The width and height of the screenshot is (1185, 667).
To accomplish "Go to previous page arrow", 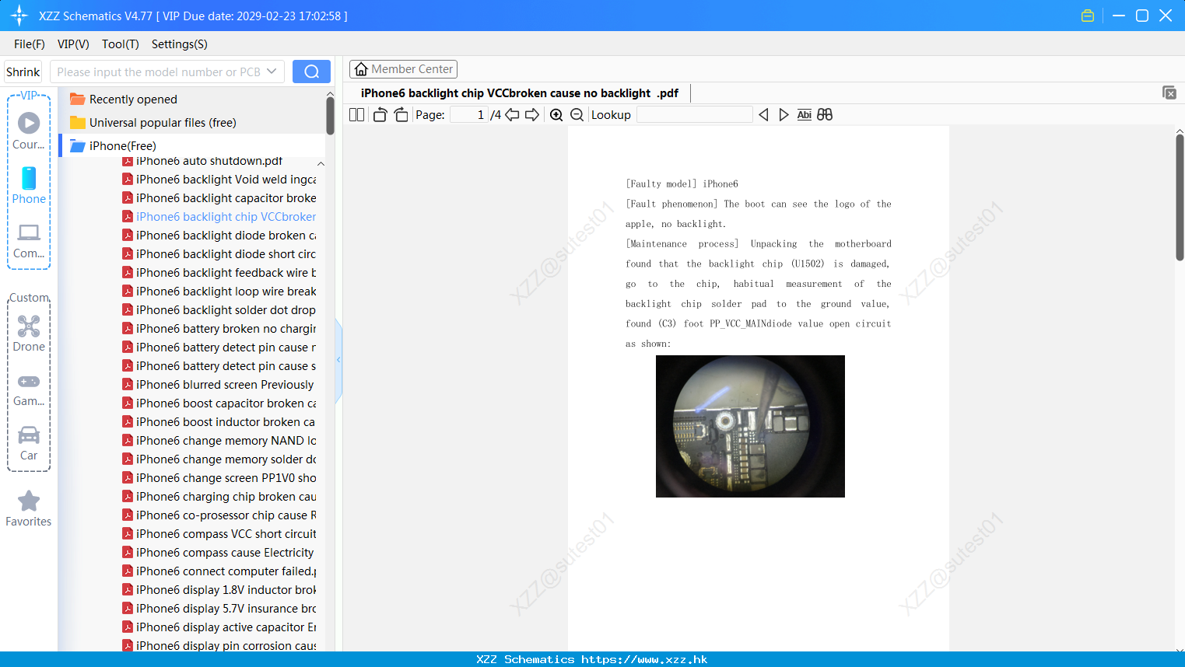I will pyautogui.click(x=512, y=115).
